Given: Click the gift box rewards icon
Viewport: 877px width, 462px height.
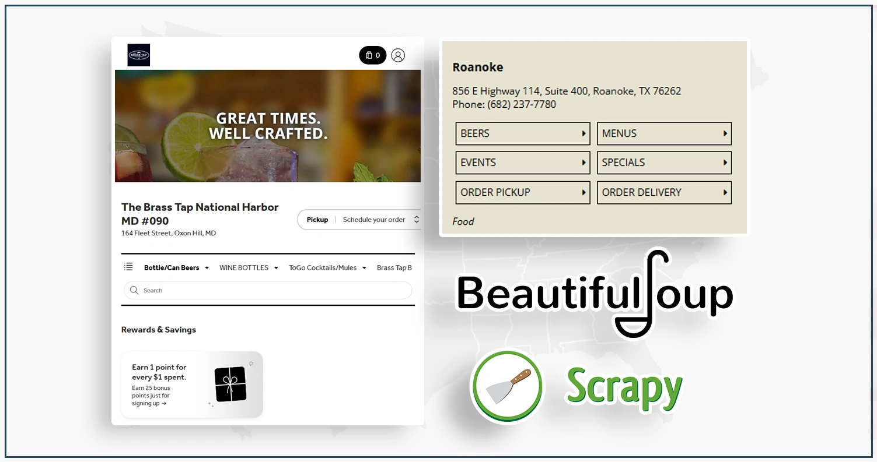Looking at the screenshot, I should click(230, 384).
